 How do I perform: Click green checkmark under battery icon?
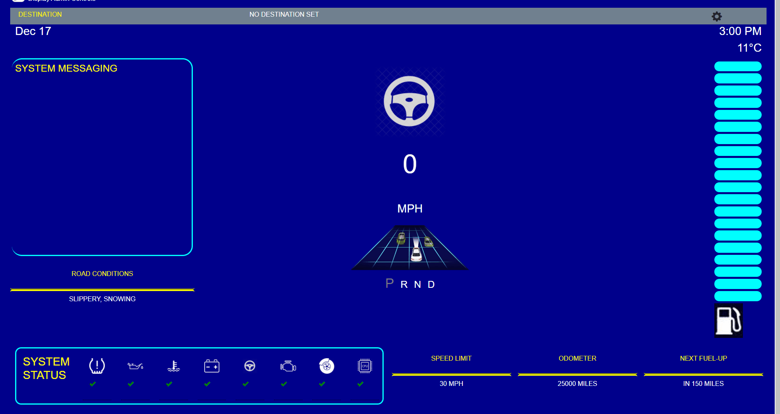pyautogui.click(x=207, y=384)
